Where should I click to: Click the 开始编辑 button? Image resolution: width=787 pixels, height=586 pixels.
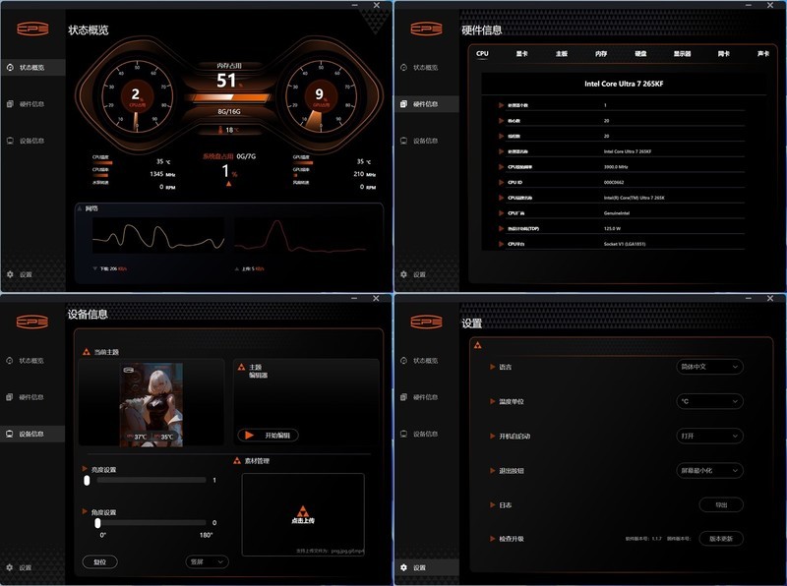coord(268,435)
